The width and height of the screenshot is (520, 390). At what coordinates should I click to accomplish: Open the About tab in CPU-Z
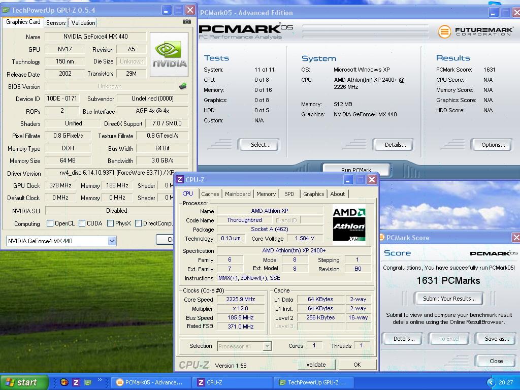[x=337, y=194]
